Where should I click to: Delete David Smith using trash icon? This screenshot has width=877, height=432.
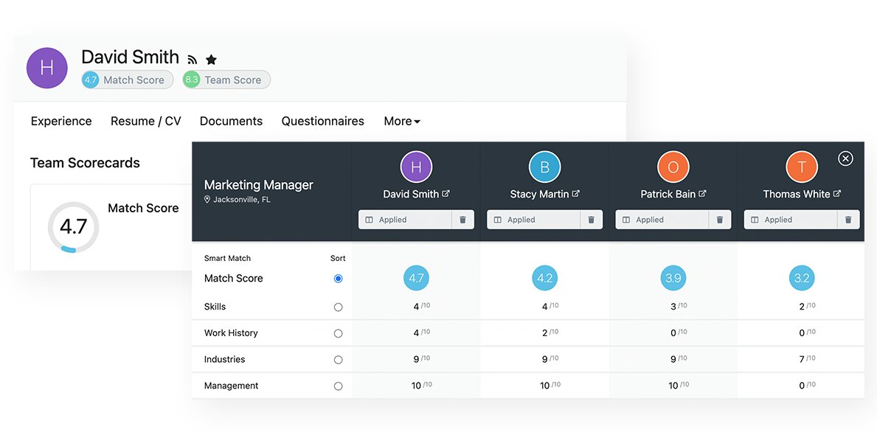(x=462, y=220)
